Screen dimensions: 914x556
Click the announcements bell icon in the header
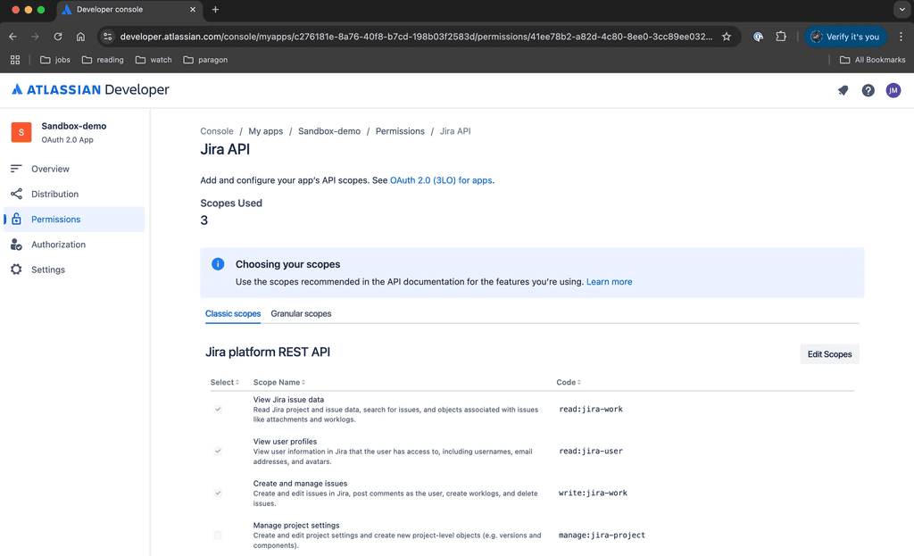click(843, 90)
